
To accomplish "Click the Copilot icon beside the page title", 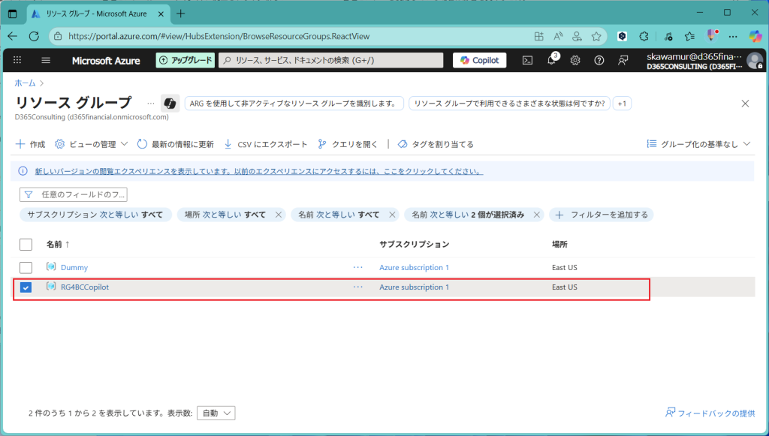I will [x=170, y=104].
